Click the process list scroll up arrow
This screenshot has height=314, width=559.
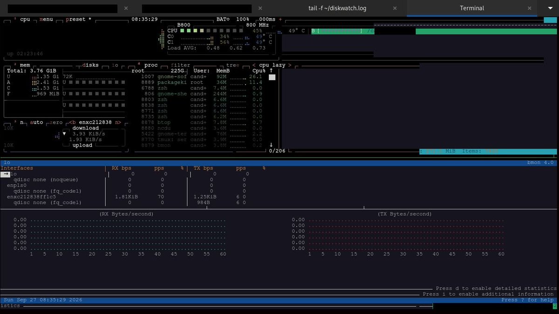pos(271,71)
